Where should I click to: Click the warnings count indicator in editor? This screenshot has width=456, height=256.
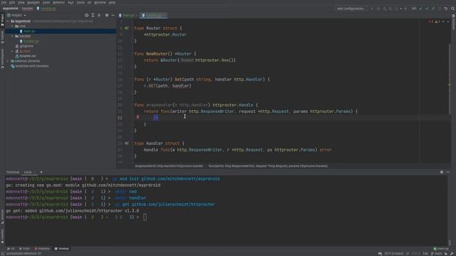pos(437,21)
